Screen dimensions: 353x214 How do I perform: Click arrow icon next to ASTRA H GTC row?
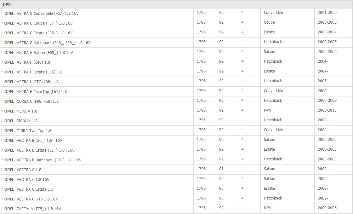[2, 81]
